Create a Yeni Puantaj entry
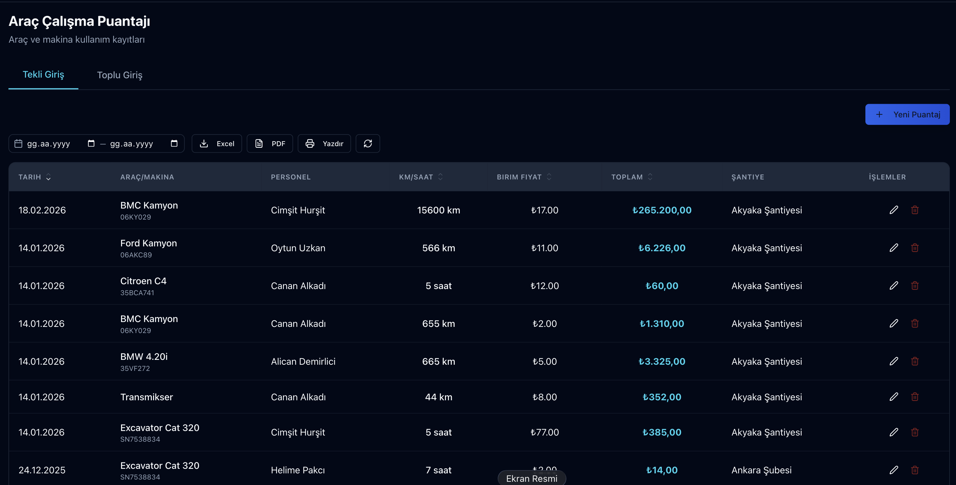This screenshot has width=956, height=485. [907, 114]
